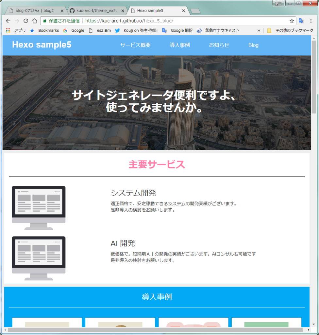Open the Bookmarks star bookmark
Screen dimensions: 319x335
tap(44, 30)
